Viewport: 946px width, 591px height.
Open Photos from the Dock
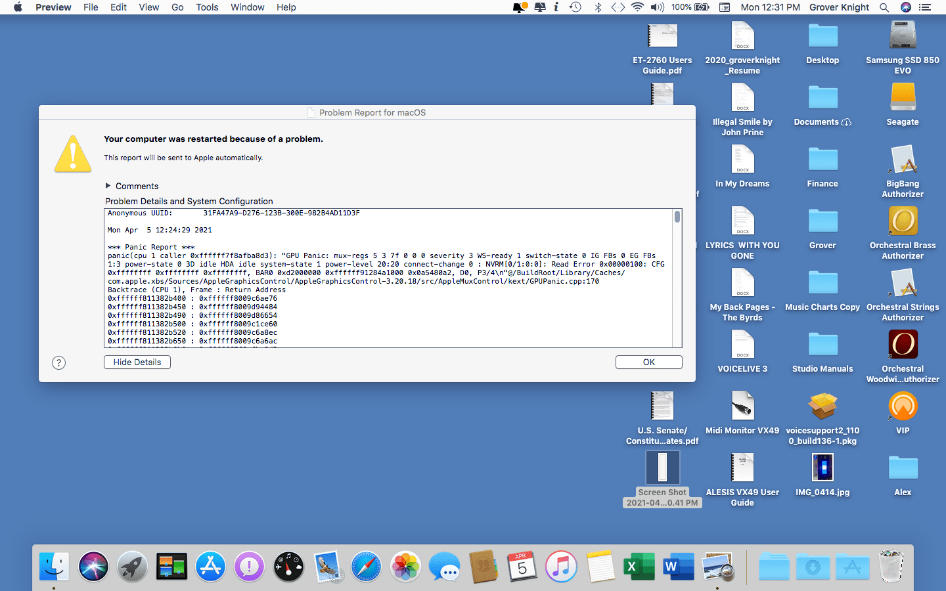click(405, 566)
